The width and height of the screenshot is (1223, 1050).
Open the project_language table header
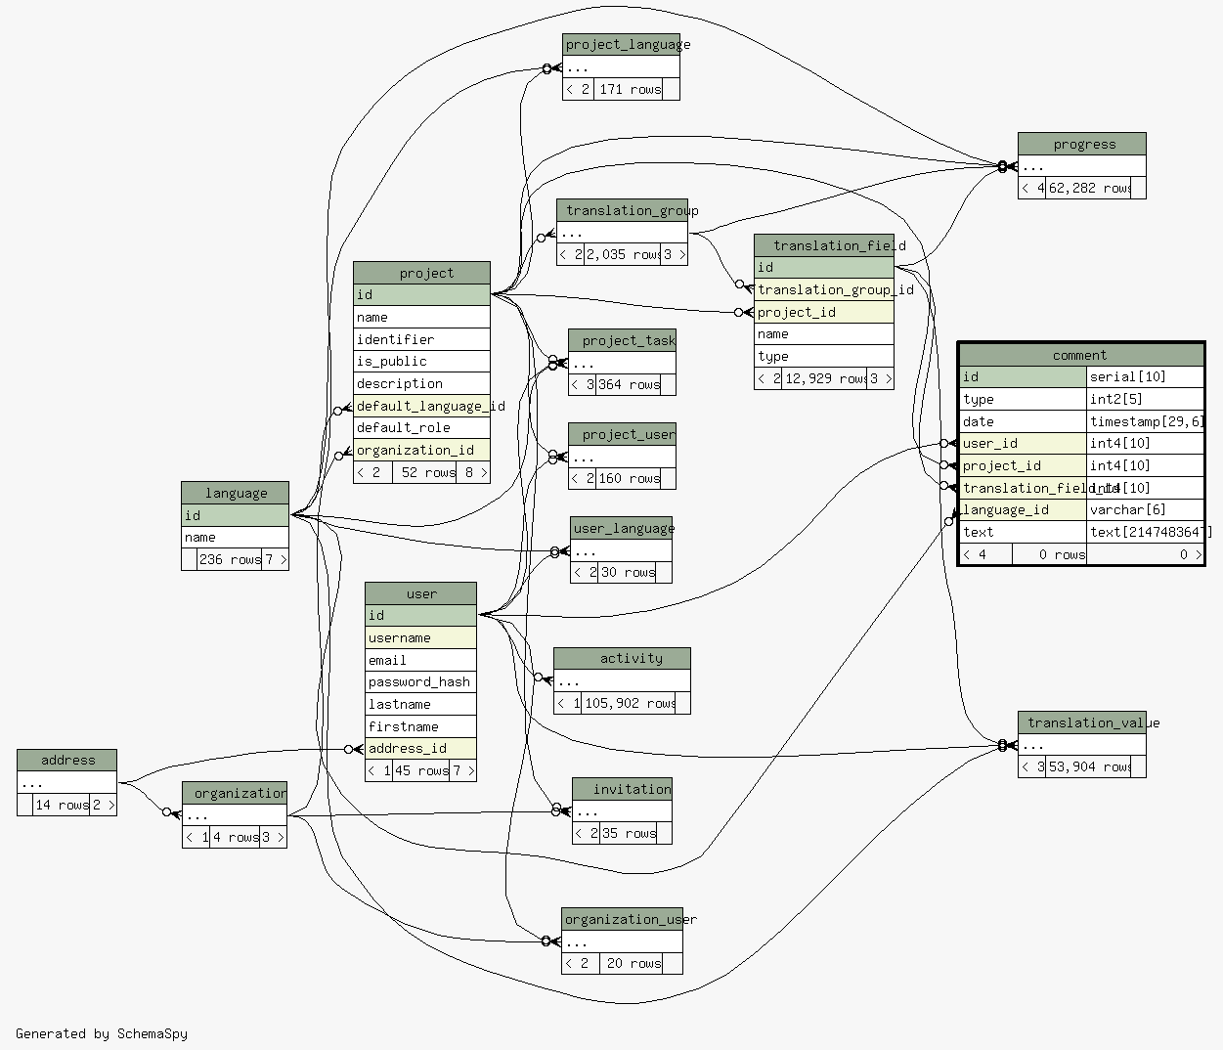pos(621,45)
